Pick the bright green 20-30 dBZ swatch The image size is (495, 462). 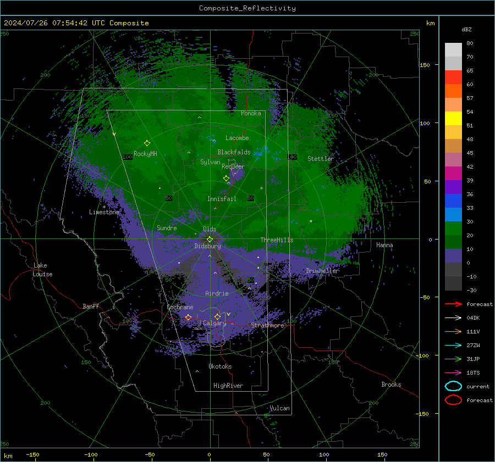(x=453, y=229)
